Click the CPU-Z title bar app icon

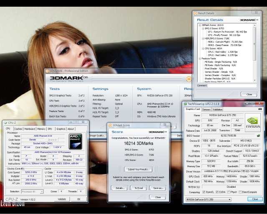(5, 123)
